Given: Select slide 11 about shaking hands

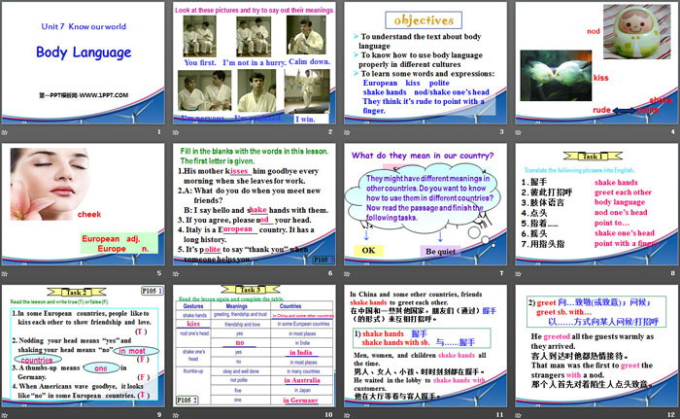Looking at the screenshot, I should [423, 352].
